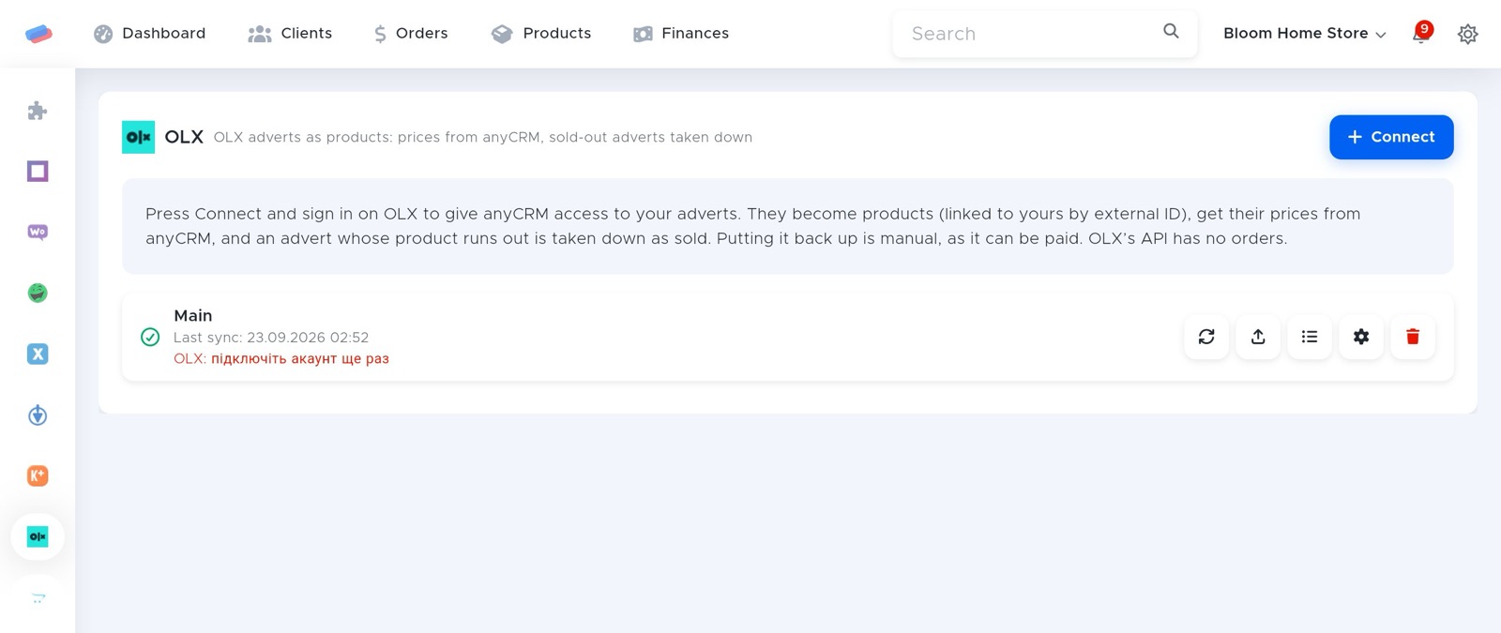
Task: Click the Main account name
Action: coord(193,316)
